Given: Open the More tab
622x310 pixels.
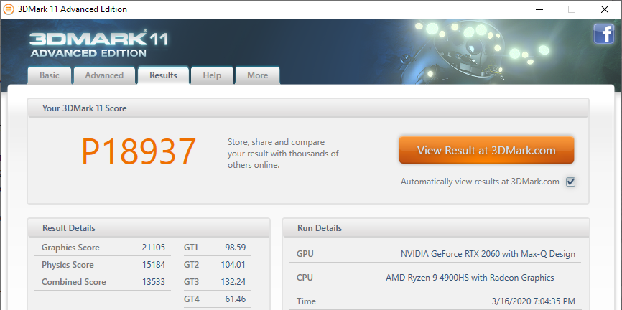Looking at the screenshot, I should coord(257,75).
